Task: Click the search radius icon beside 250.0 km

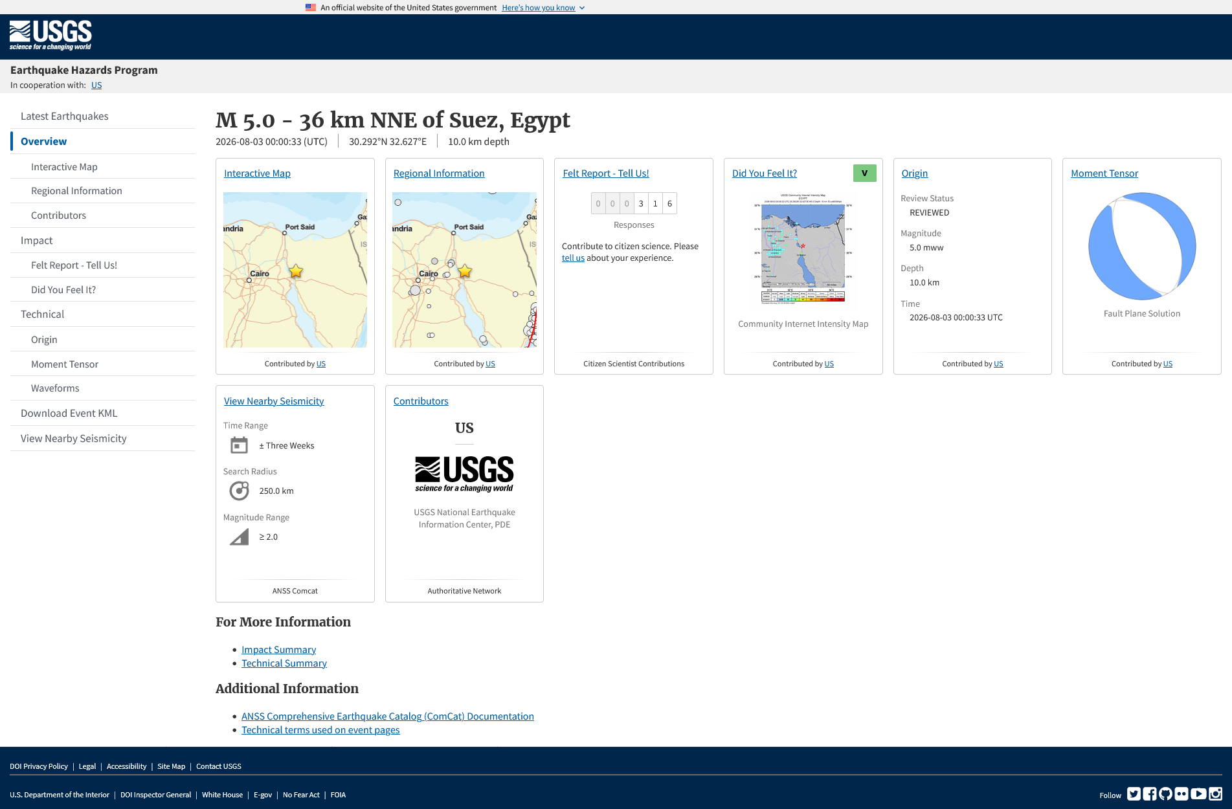Action: tap(239, 491)
